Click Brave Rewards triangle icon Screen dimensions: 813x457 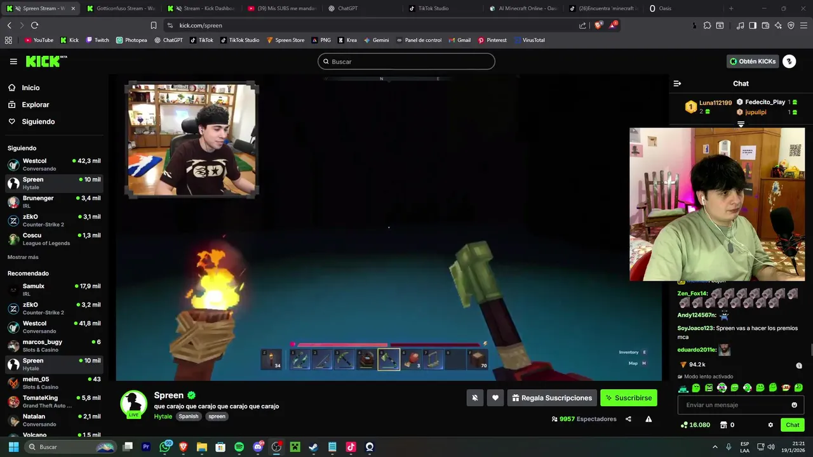tap(613, 25)
